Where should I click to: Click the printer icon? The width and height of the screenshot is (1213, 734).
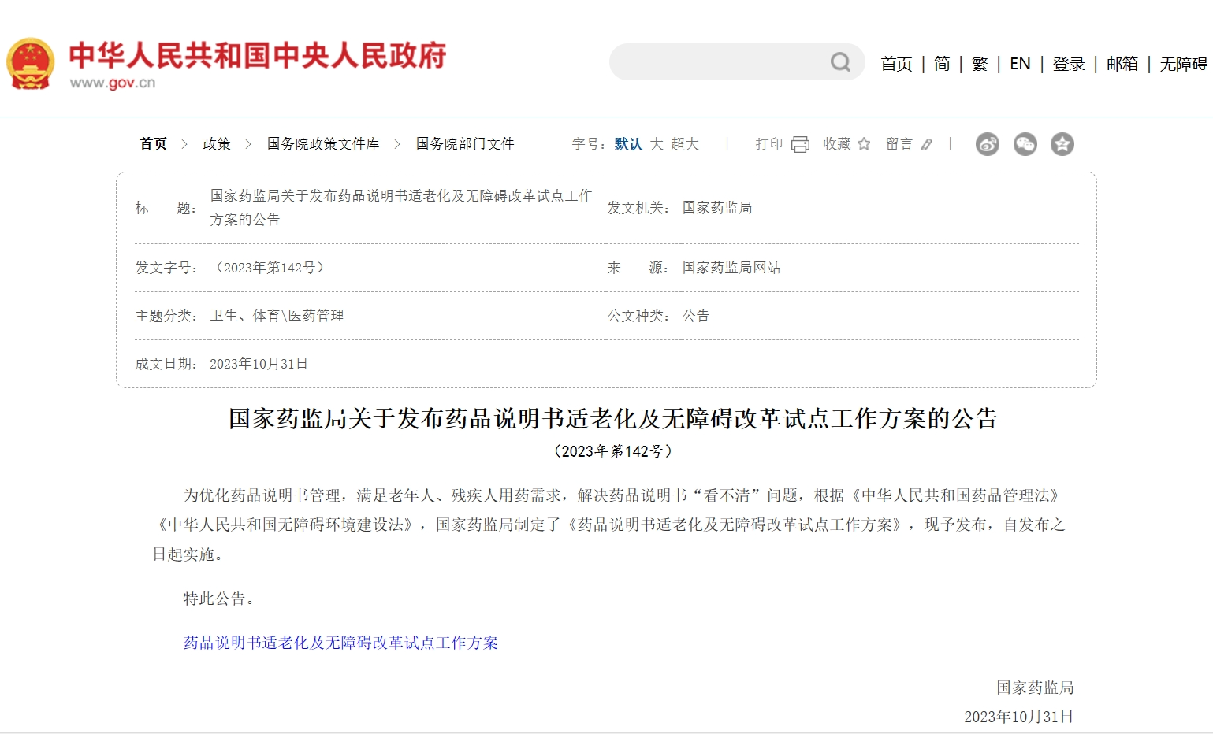tap(800, 144)
